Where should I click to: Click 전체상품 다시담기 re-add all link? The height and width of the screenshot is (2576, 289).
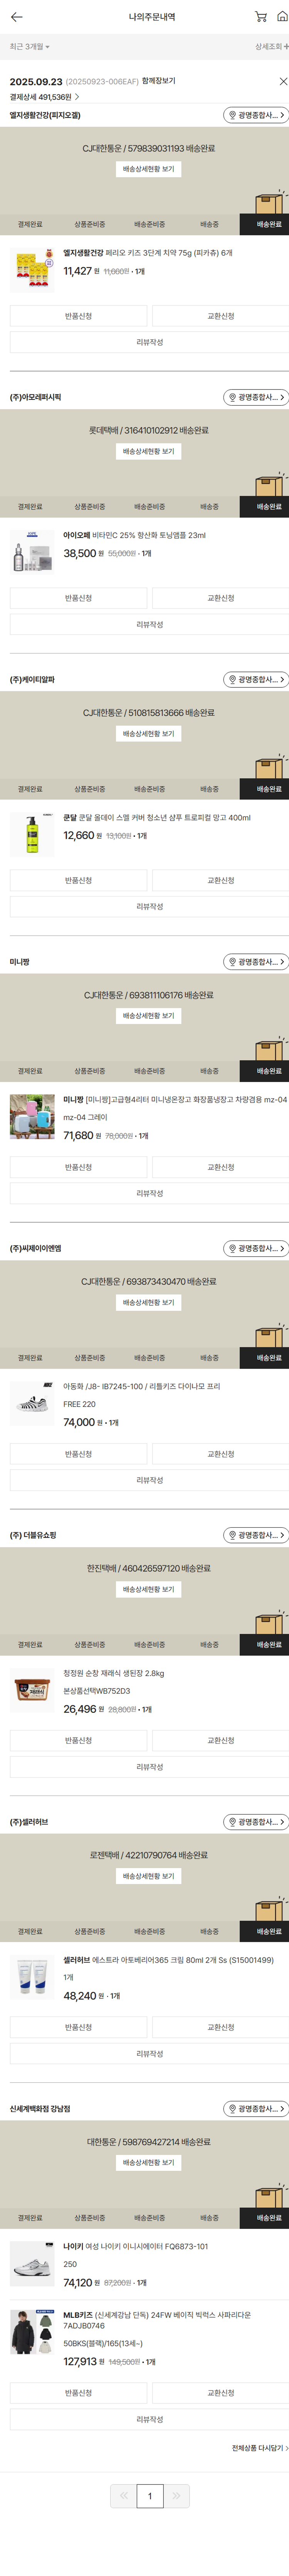click(x=259, y=2447)
